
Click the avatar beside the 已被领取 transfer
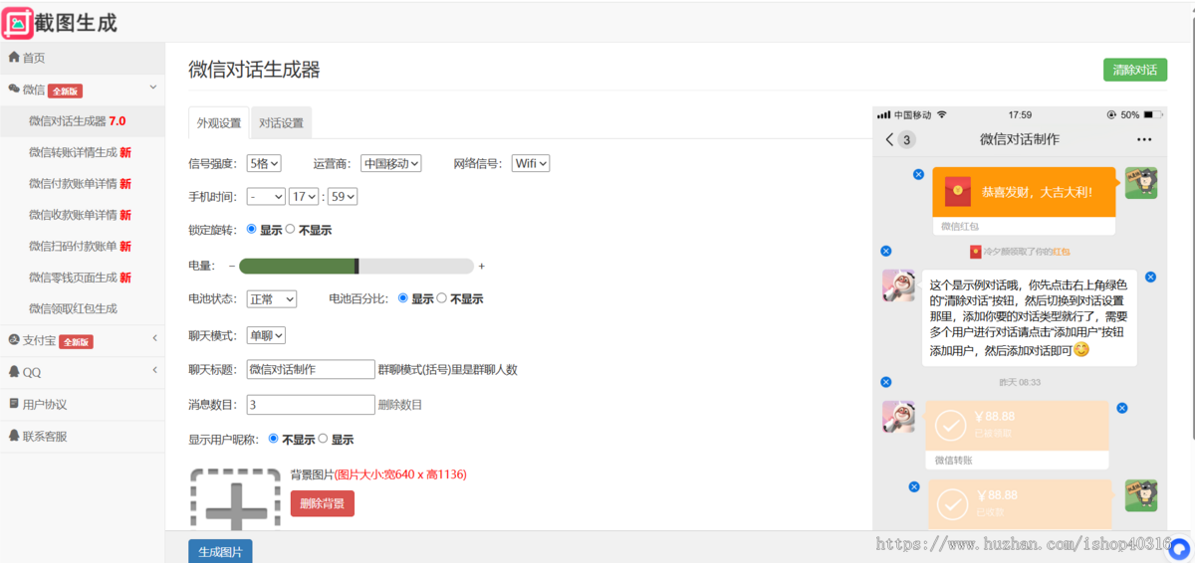(898, 417)
